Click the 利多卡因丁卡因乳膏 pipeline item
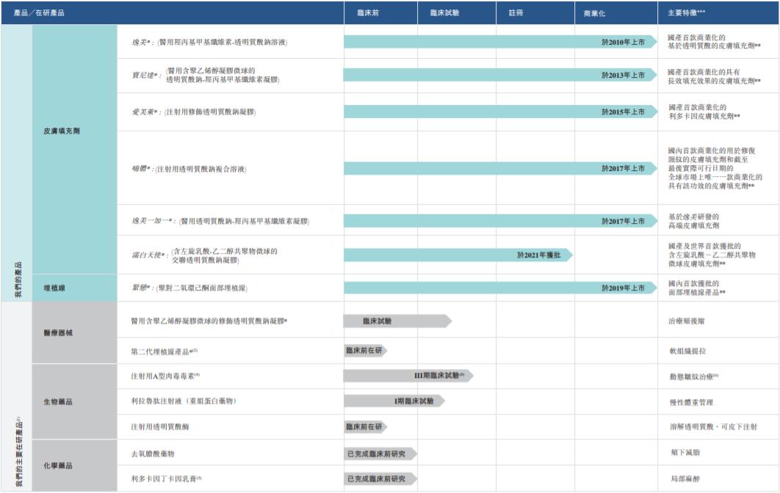Screen dimensions: 780x493 pyautogui.click(x=166, y=478)
